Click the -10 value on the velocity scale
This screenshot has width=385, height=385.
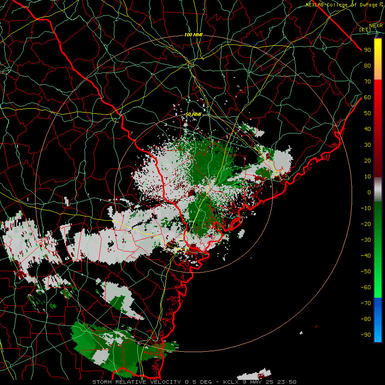(366, 208)
